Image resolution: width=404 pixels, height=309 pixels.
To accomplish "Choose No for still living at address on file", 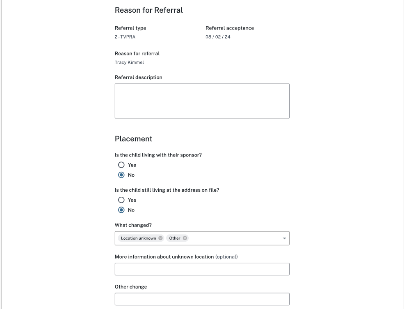I will [121, 210].
